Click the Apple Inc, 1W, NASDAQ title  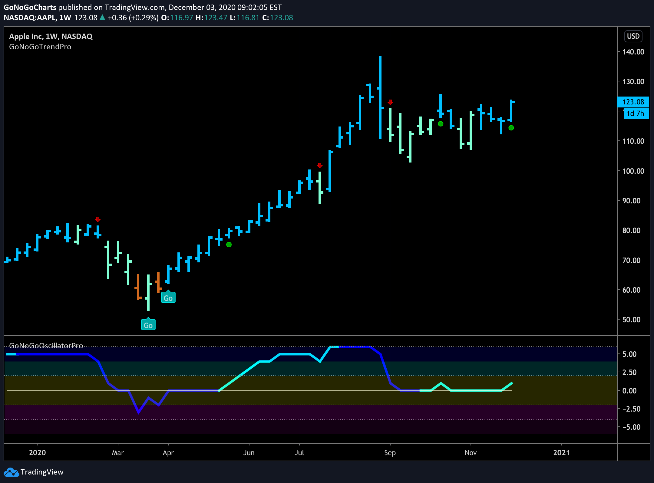[x=51, y=36]
